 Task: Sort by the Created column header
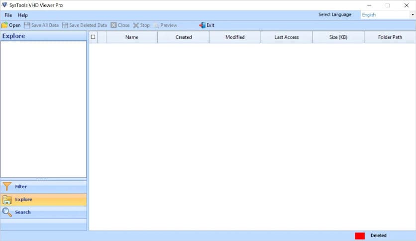tap(184, 37)
